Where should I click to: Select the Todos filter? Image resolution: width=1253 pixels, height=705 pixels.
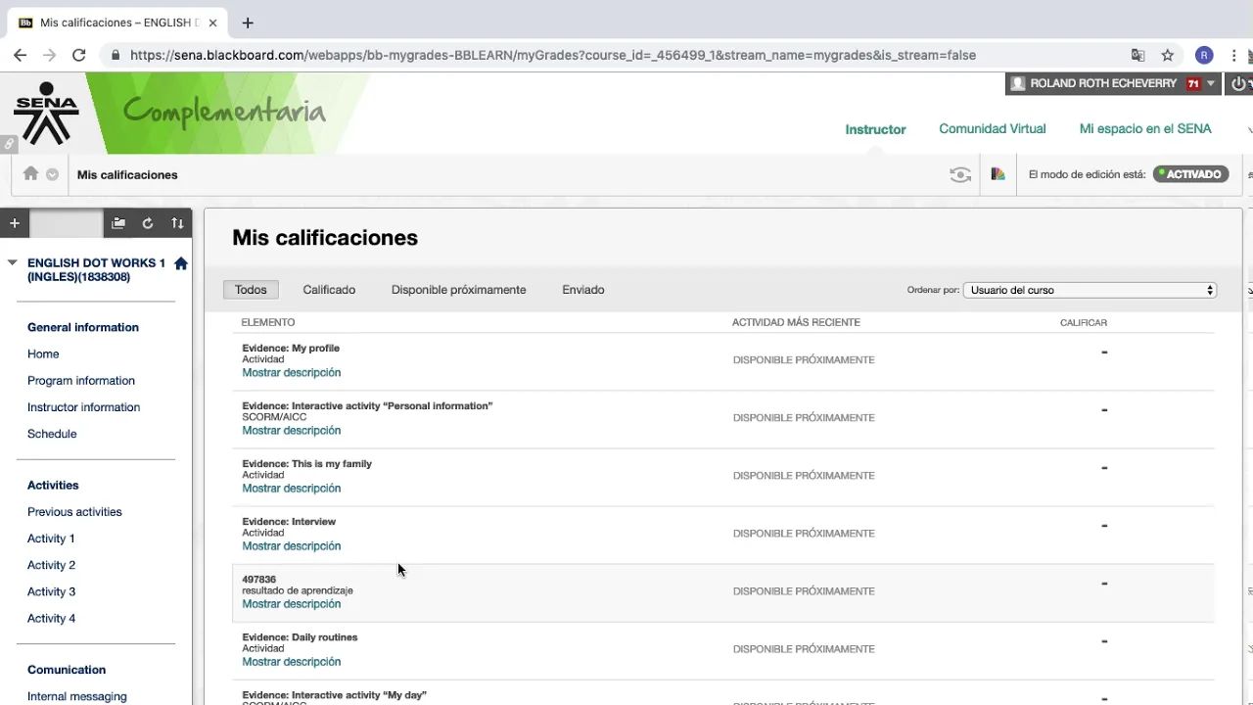point(251,290)
